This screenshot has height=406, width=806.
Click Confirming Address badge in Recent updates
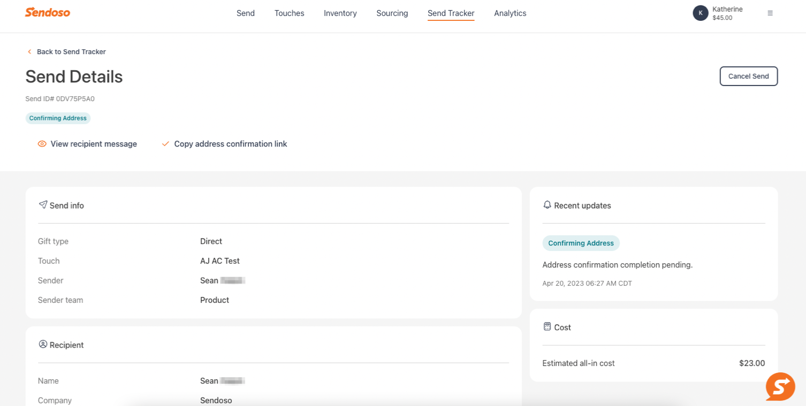coord(581,243)
